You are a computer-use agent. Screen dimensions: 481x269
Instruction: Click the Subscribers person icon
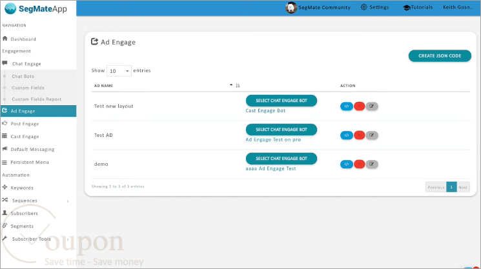click(5, 213)
